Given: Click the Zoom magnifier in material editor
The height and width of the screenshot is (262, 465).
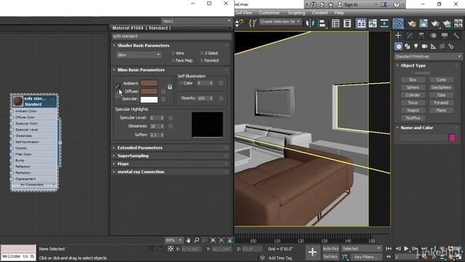Looking at the screenshot, I should [x=197, y=240].
